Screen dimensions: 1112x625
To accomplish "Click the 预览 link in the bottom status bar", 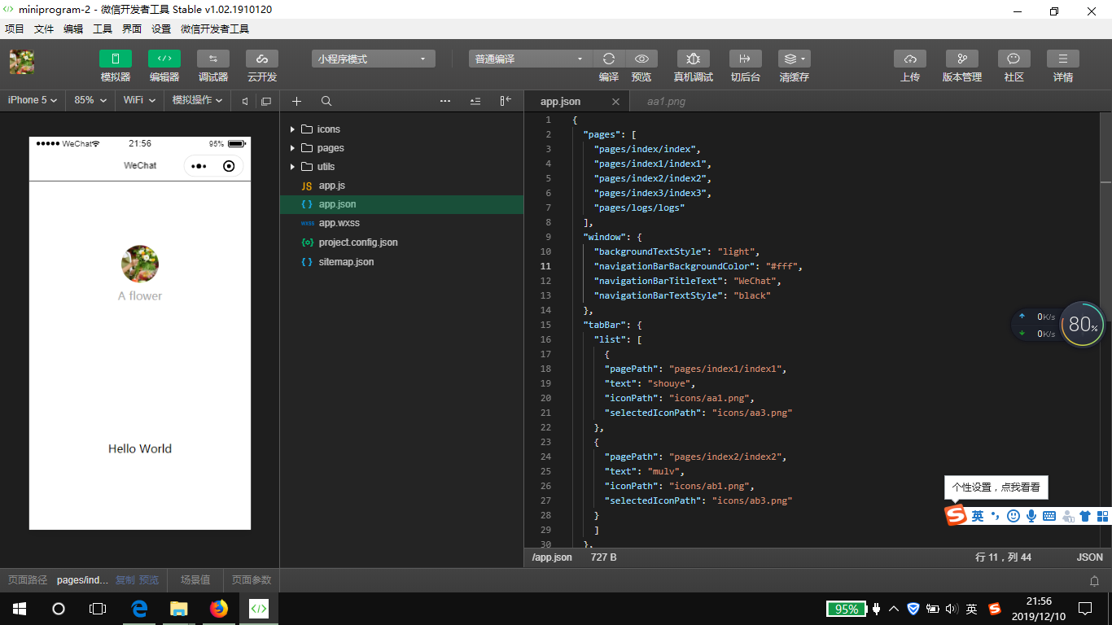I will click(x=149, y=580).
